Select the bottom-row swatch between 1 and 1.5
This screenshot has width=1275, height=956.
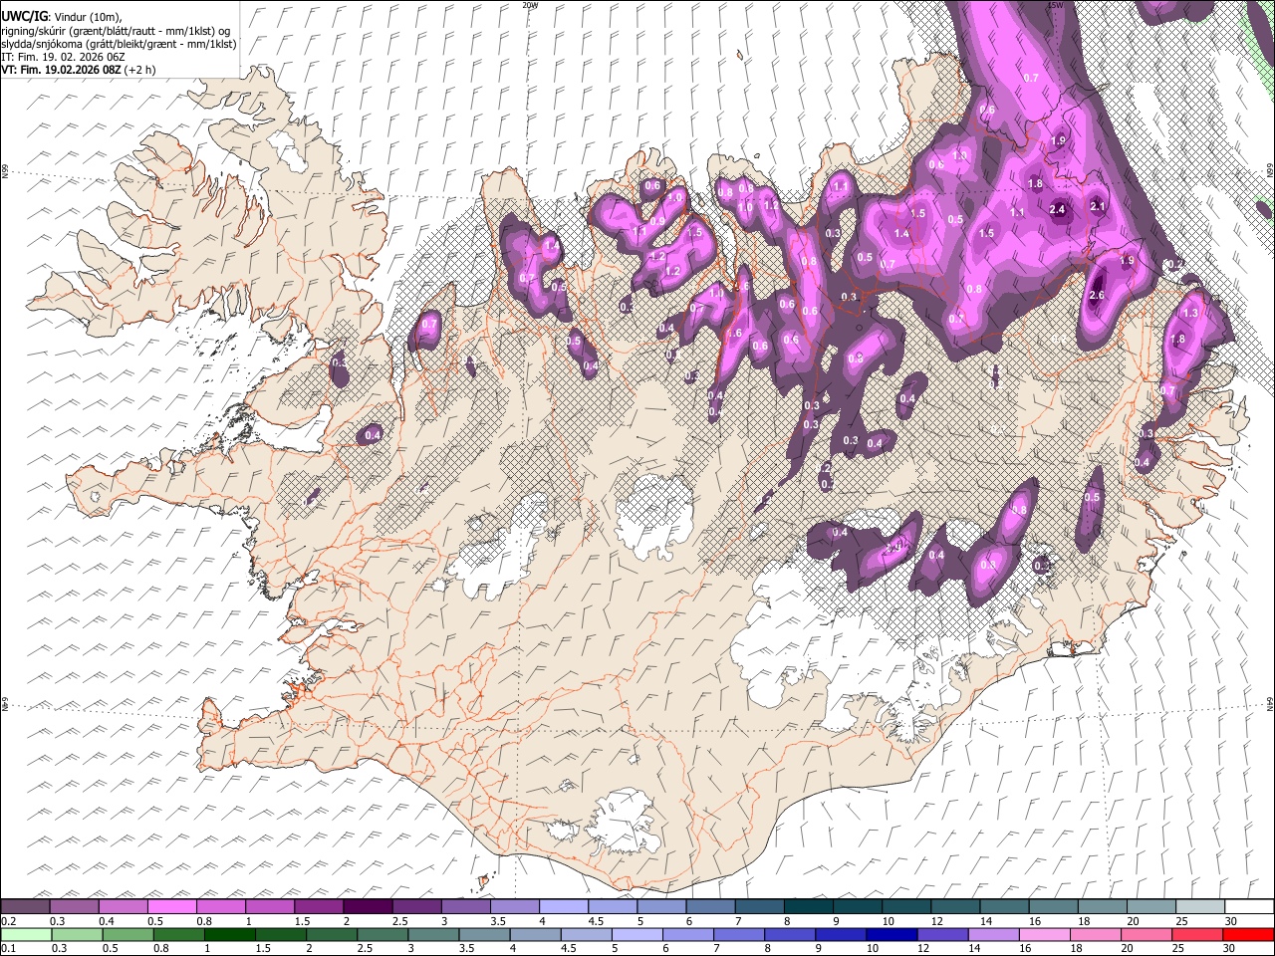point(230,934)
